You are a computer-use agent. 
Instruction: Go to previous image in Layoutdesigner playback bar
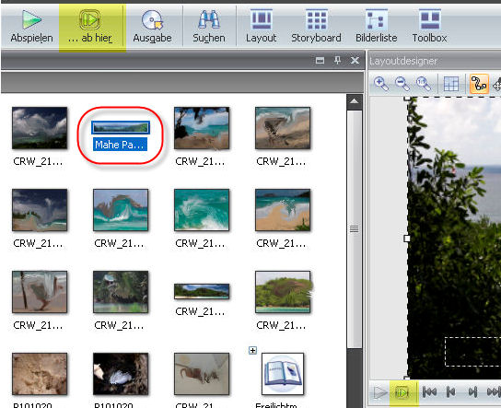(x=451, y=392)
